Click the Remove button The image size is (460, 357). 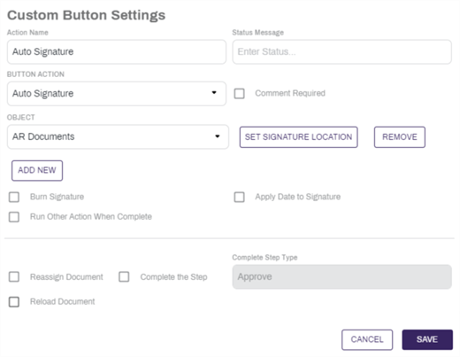(x=400, y=137)
